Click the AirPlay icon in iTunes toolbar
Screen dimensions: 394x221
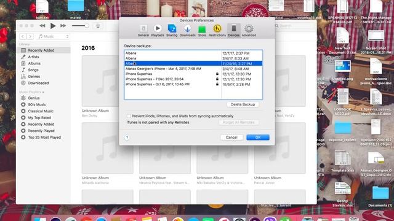(98, 26)
